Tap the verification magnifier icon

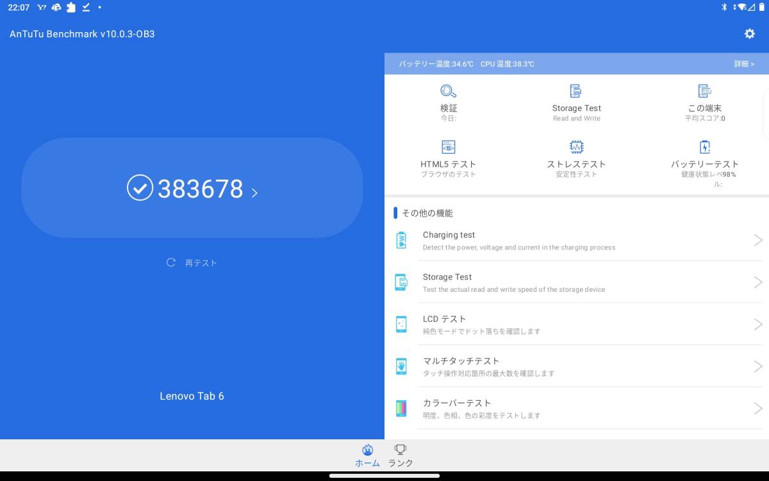(x=449, y=91)
